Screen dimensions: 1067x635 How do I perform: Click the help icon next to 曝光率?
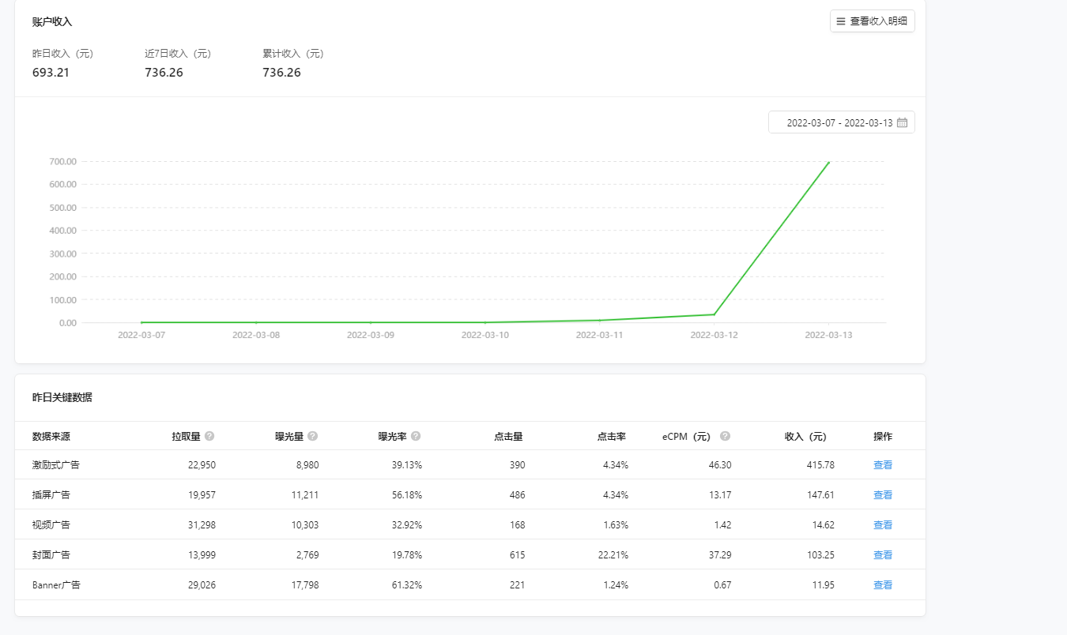416,436
